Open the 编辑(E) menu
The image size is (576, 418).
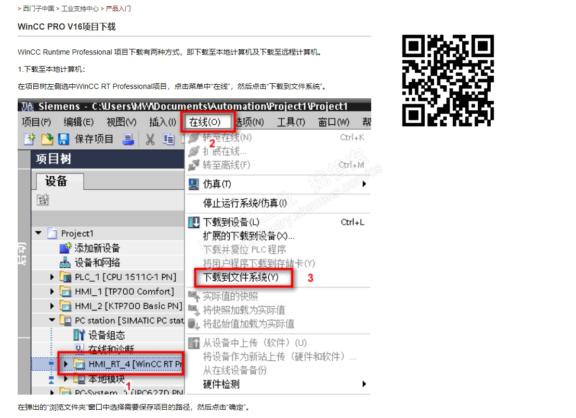tap(78, 122)
